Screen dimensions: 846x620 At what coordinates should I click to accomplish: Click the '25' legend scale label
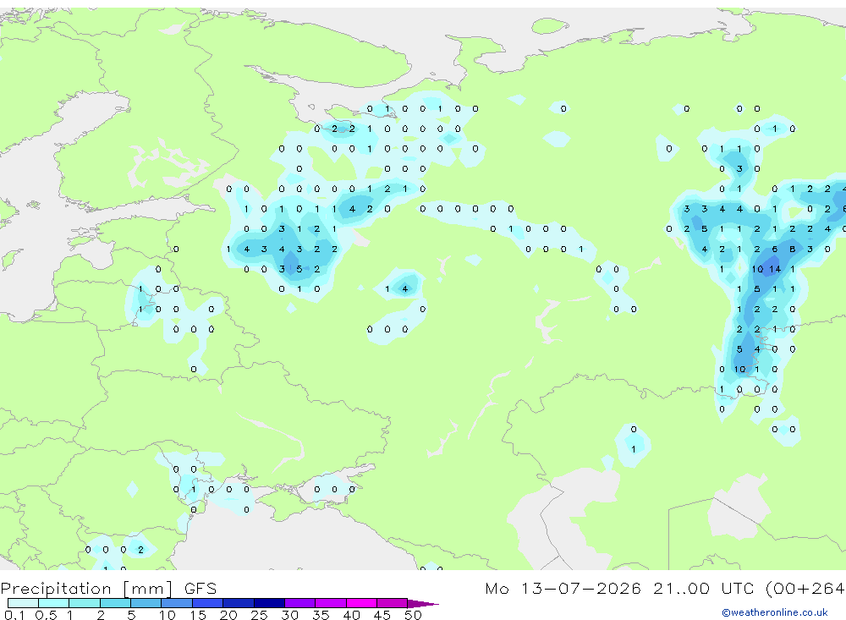point(259,615)
